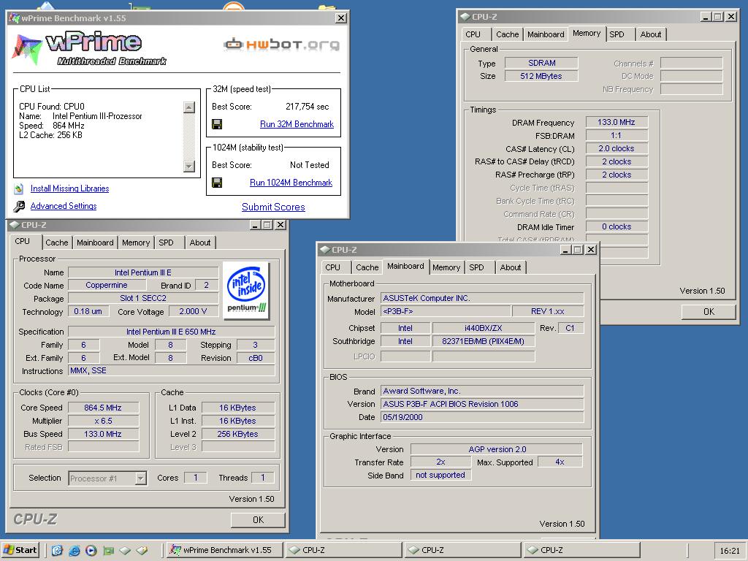Image resolution: width=748 pixels, height=561 pixels.
Task: Open Cache tab in CPU-Z Mainboard window
Action: [x=367, y=267]
